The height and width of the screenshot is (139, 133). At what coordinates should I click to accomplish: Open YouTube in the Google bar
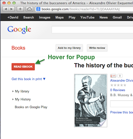pyautogui.click(x=88, y=17)
